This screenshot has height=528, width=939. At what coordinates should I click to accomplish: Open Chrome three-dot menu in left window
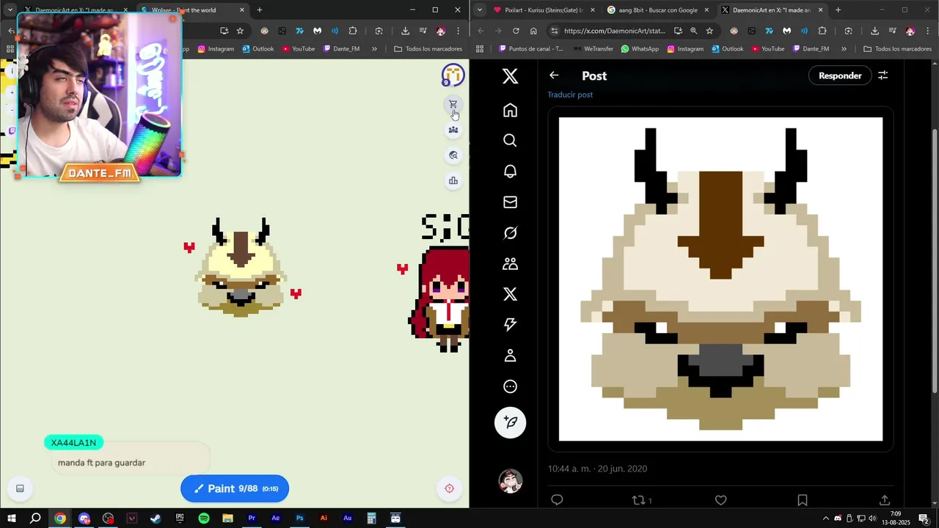tap(458, 31)
